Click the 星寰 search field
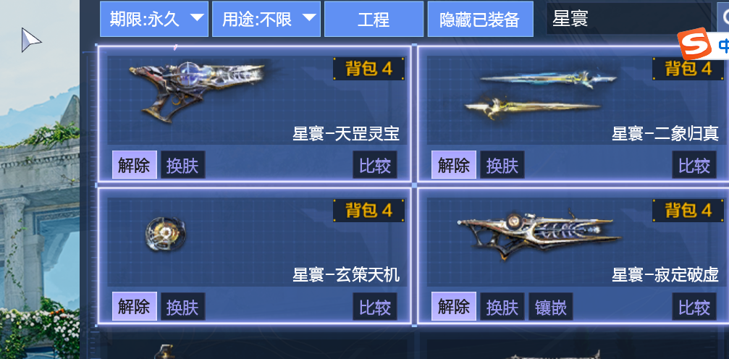The image size is (729, 359). coord(630,18)
